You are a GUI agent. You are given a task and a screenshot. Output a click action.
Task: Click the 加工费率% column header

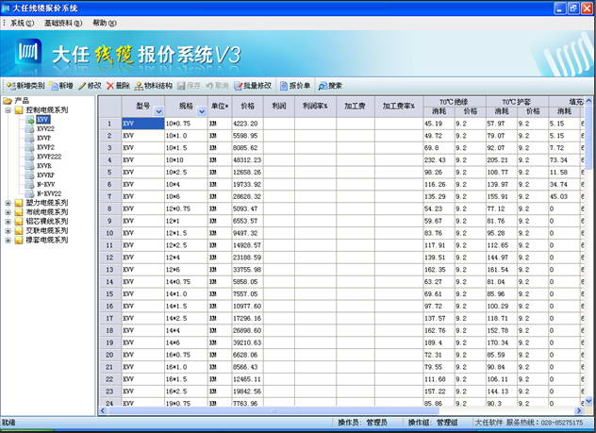(399, 107)
